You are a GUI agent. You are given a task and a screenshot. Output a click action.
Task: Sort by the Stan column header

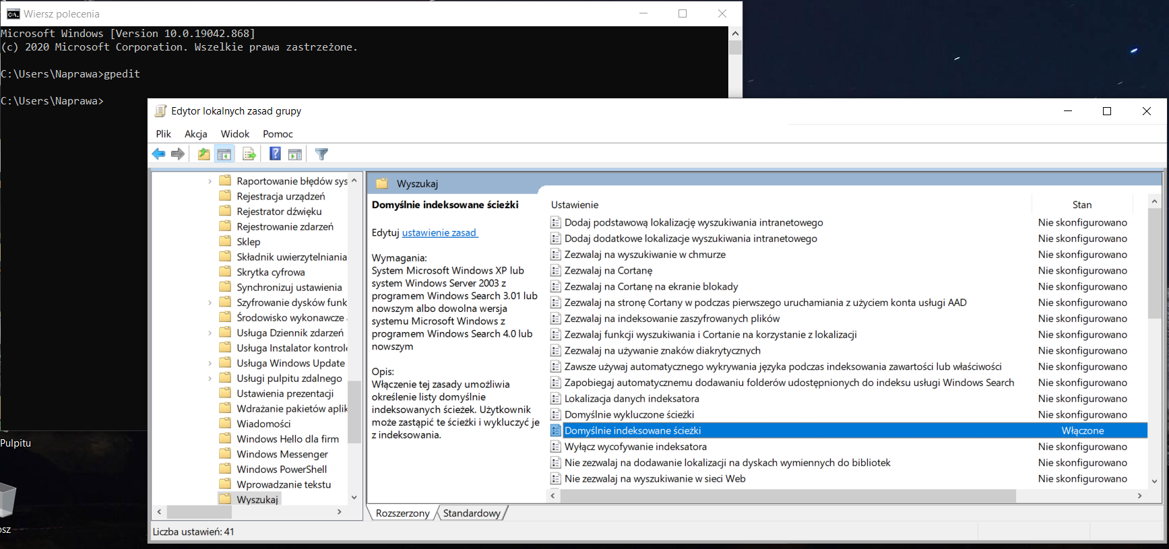pyautogui.click(x=1082, y=205)
